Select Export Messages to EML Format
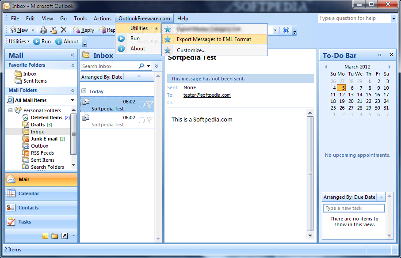Image resolution: width=401 pixels, height=258 pixels. [x=214, y=39]
